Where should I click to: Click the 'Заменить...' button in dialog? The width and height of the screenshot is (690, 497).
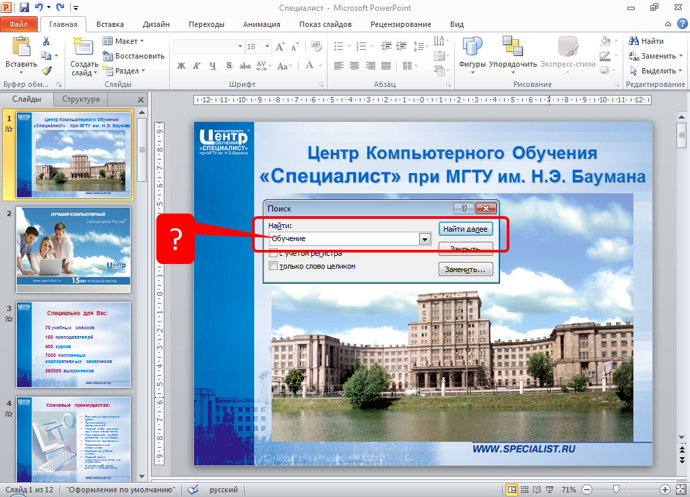[x=466, y=269]
